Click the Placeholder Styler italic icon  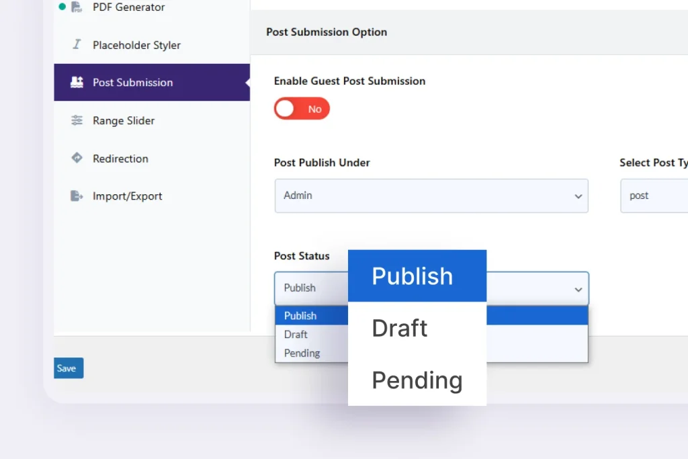[77, 44]
